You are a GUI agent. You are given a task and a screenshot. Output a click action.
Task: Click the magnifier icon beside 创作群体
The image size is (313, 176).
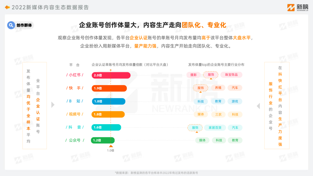point(11,25)
